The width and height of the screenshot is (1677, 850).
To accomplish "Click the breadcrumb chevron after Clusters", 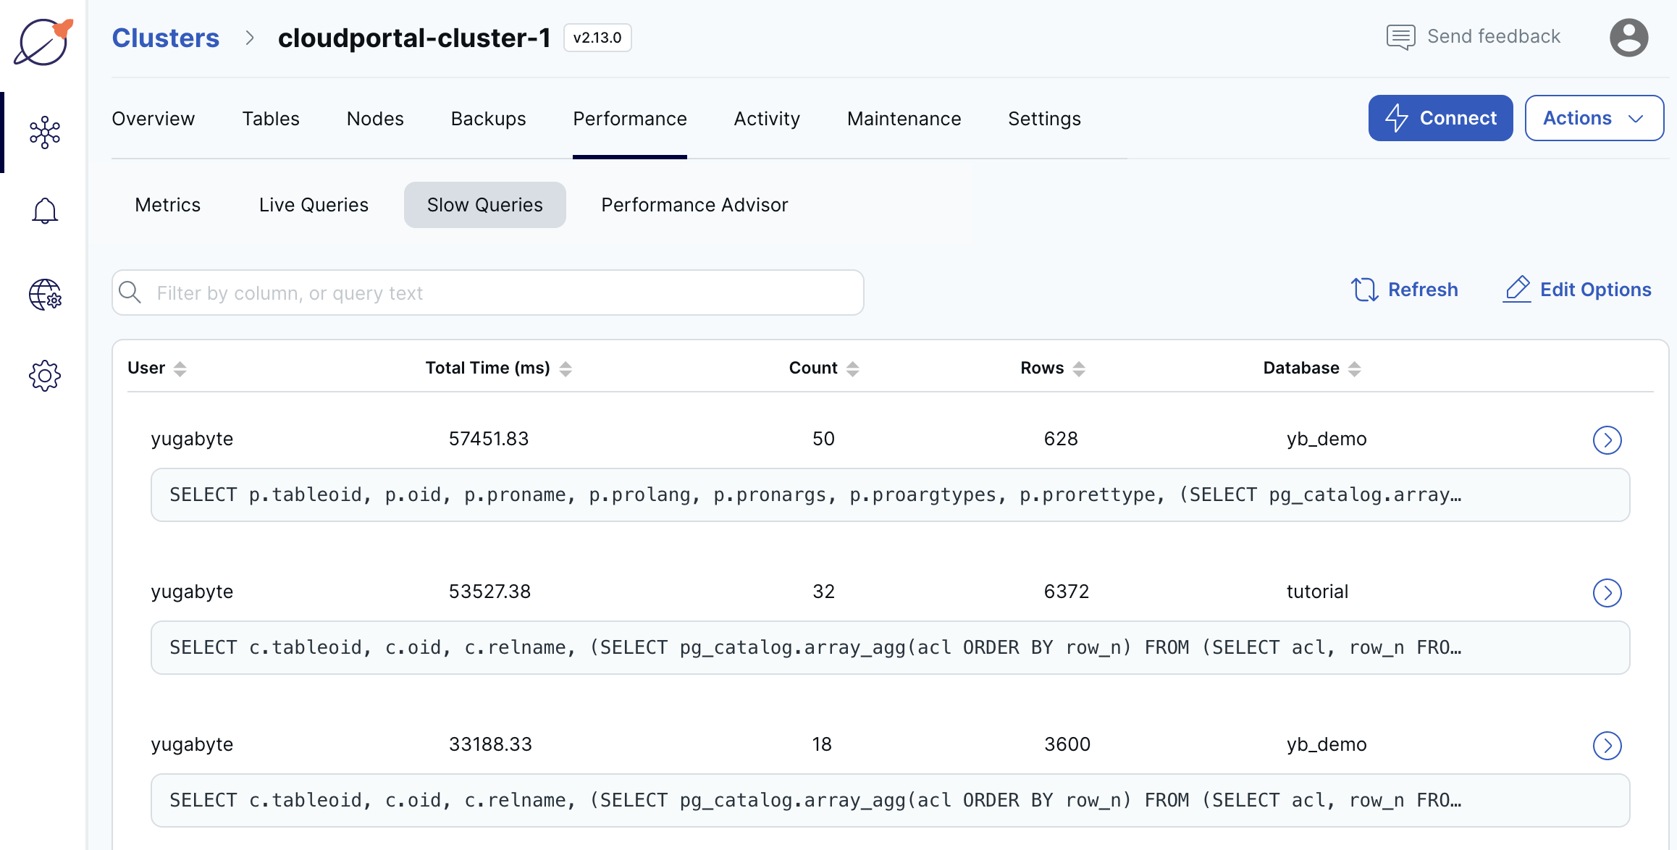I will 250,38.
